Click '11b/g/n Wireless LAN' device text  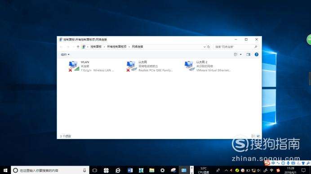pyautogui.click(x=97, y=71)
